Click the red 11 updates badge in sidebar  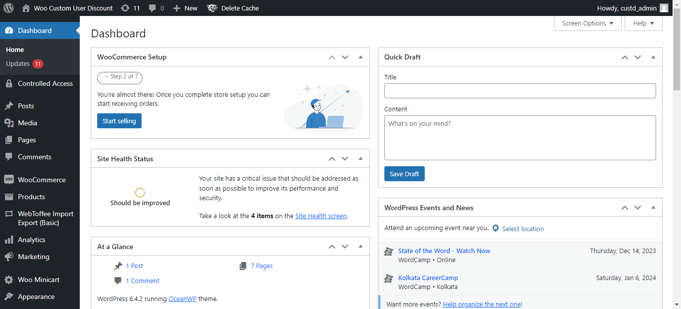[x=38, y=64]
